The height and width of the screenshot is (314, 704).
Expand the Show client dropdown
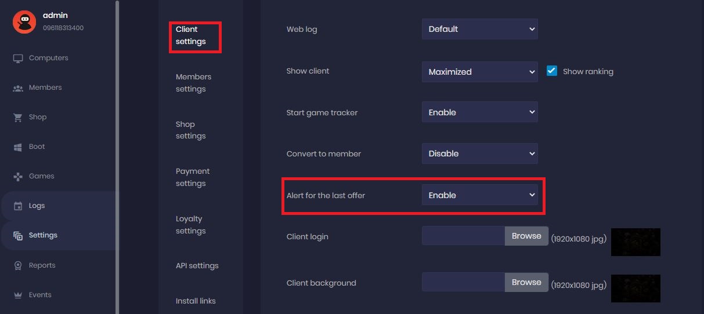click(x=479, y=72)
